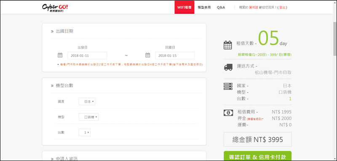
Task: Click the NT$ 2000 deposit value
Action: [x=281, y=119]
